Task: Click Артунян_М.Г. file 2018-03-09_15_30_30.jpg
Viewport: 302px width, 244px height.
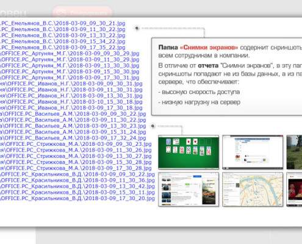Action: coord(70,72)
